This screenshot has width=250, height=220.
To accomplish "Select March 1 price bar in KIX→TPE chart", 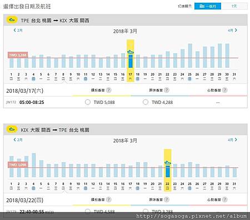I will [x=11, y=167].
